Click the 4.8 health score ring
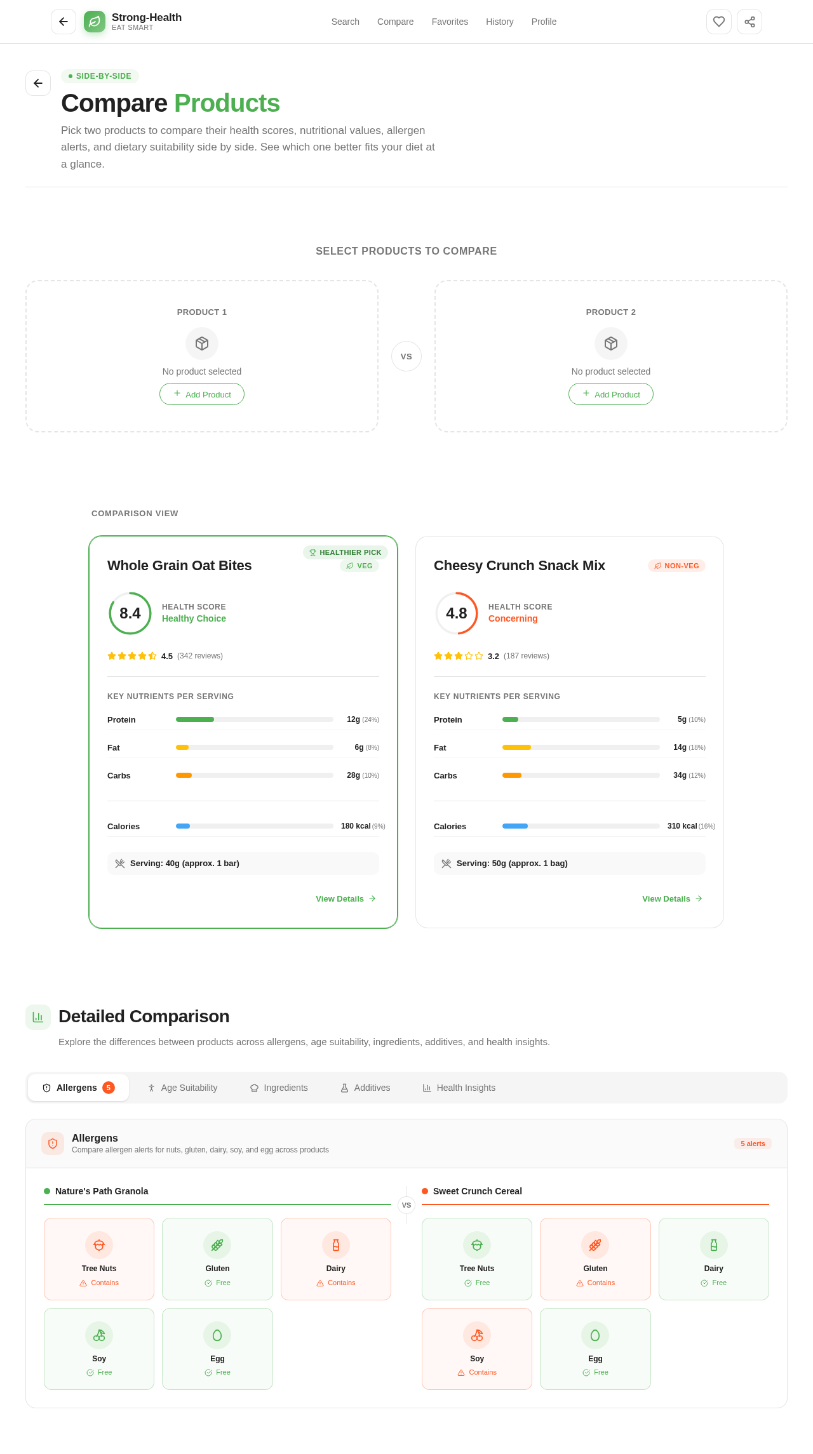 pyautogui.click(x=457, y=613)
